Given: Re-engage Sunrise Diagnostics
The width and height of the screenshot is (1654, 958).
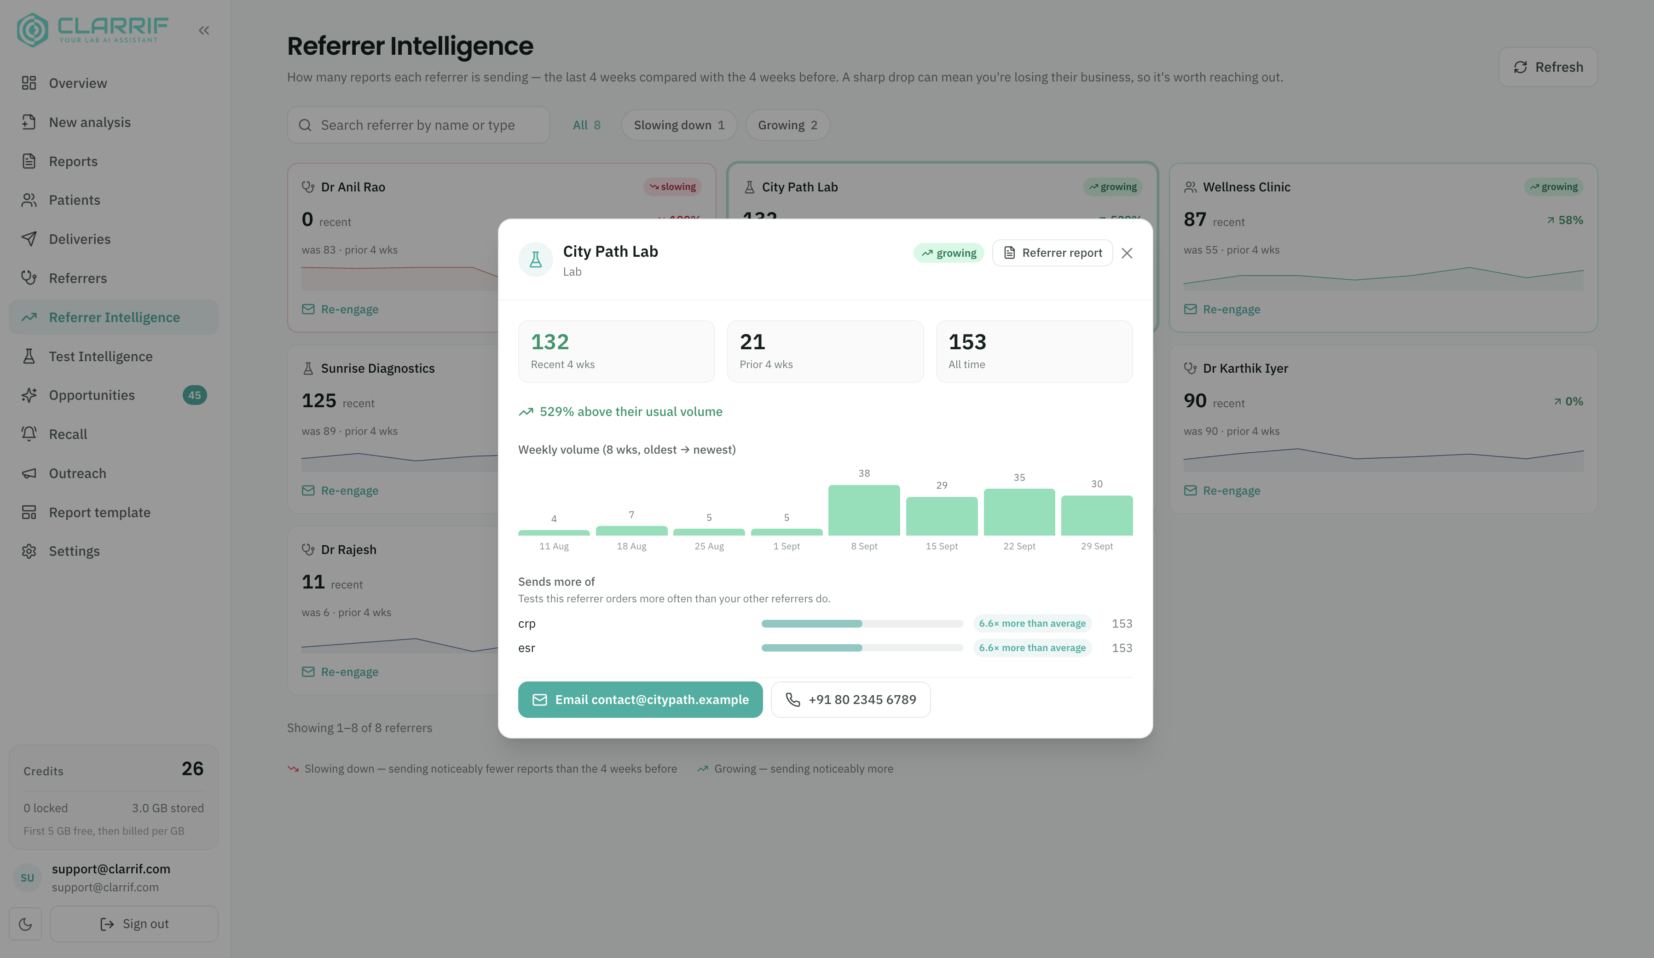Looking at the screenshot, I should point(340,491).
